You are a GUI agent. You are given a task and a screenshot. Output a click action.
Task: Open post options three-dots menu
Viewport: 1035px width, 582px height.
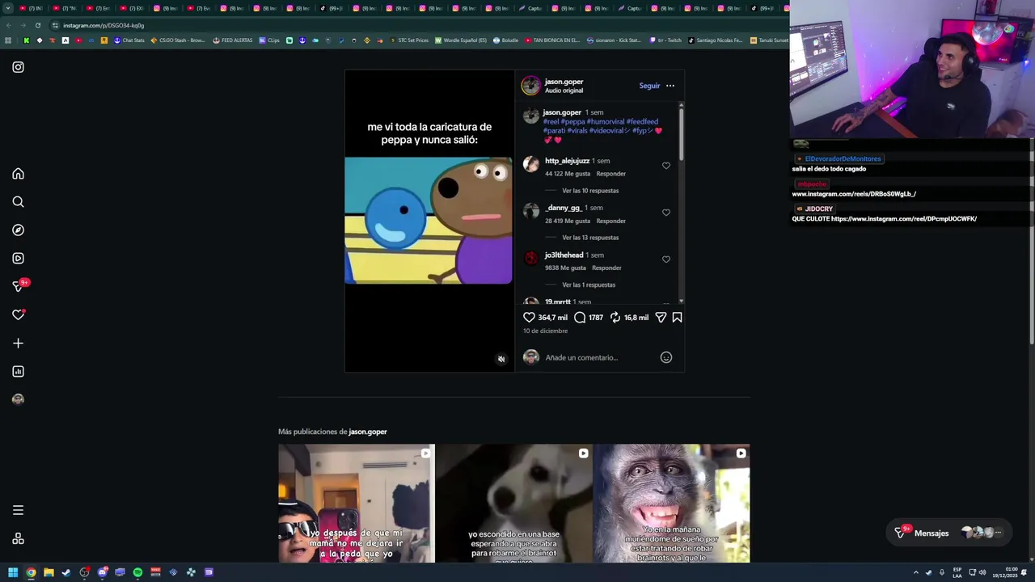pos(670,86)
